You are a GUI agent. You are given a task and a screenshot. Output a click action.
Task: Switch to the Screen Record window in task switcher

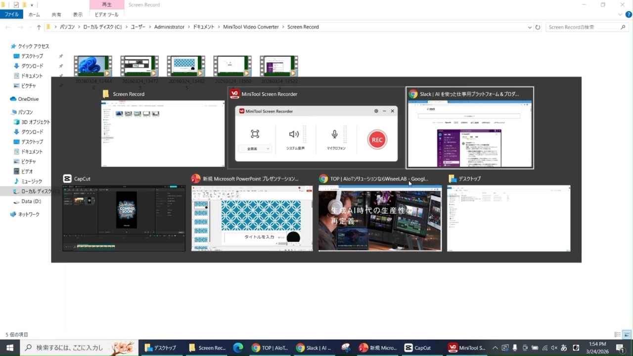click(x=163, y=133)
